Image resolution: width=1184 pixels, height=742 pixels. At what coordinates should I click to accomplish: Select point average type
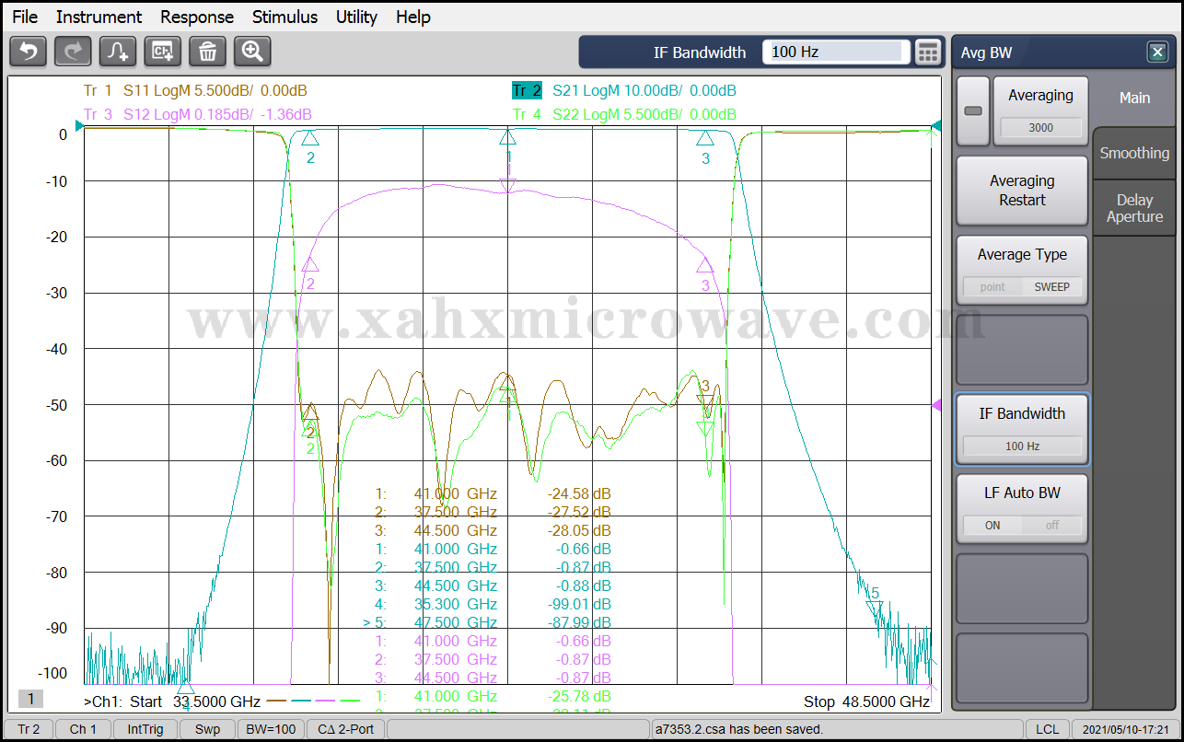[x=992, y=286]
